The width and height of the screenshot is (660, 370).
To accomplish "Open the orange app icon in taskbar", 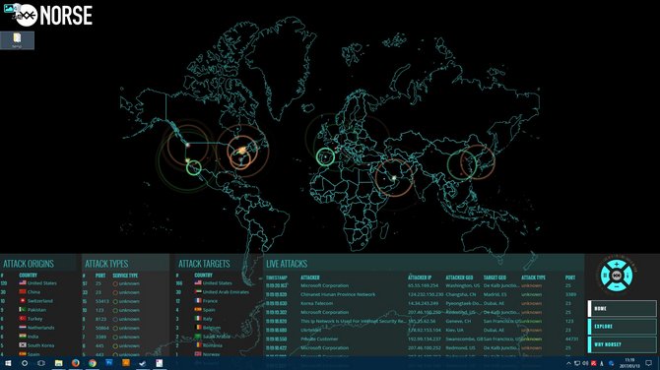I will tap(126, 362).
